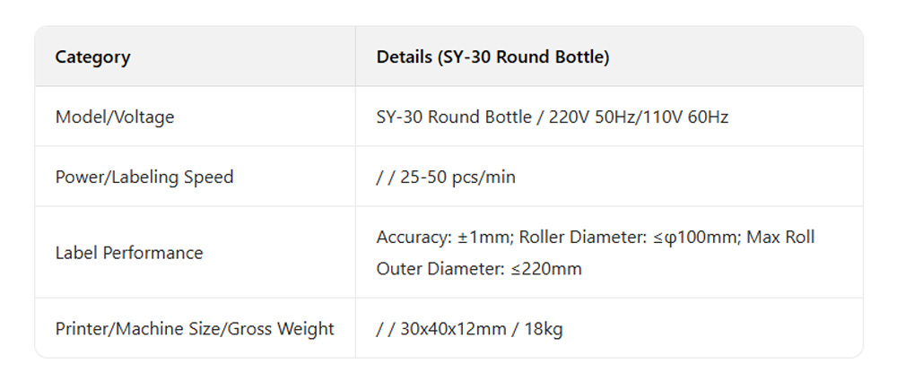897x381 pixels.
Task: Select the "Outer Diameter: ≤220mm" text
Action: [x=479, y=268]
